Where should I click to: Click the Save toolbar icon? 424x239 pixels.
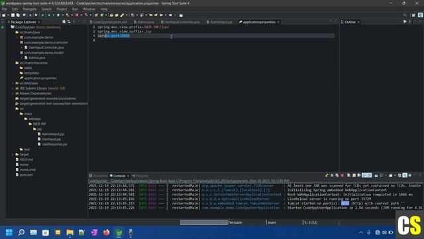click(x=13, y=15)
